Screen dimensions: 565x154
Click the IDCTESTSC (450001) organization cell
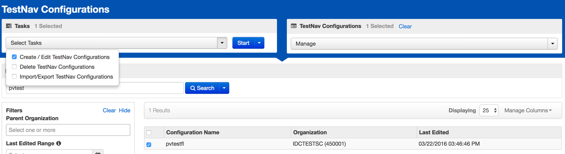click(319, 144)
